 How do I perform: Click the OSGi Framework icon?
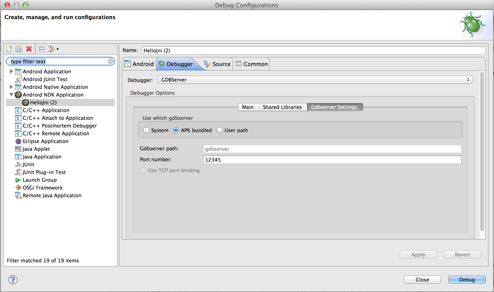18,188
